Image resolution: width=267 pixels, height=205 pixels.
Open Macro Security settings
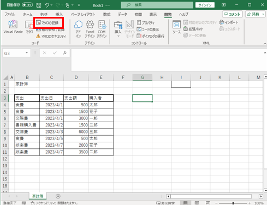(x=51, y=36)
